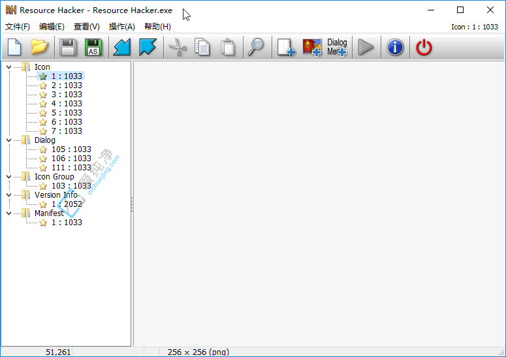This screenshot has height=357, width=506.
Task: Click the Add new blank resource icon
Action: click(x=286, y=48)
